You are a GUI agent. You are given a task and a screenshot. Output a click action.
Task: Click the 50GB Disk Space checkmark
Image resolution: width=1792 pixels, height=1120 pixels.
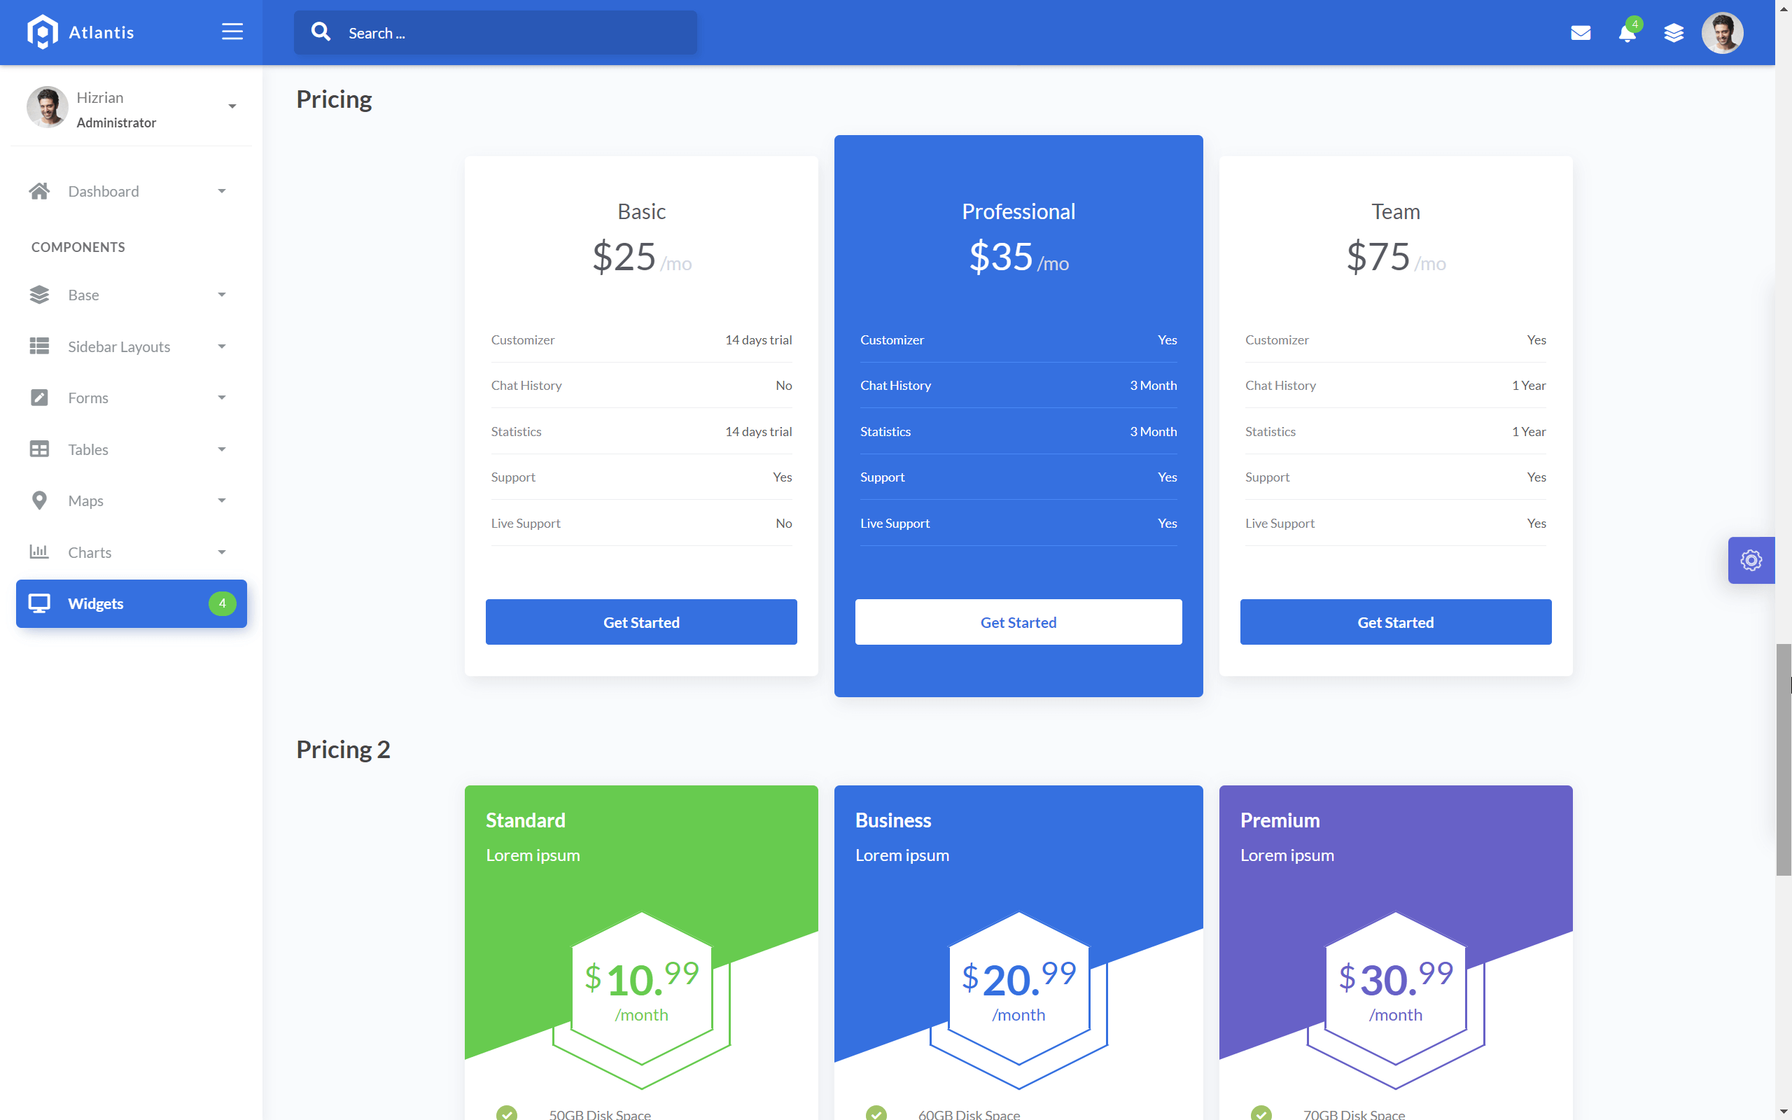(507, 1112)
